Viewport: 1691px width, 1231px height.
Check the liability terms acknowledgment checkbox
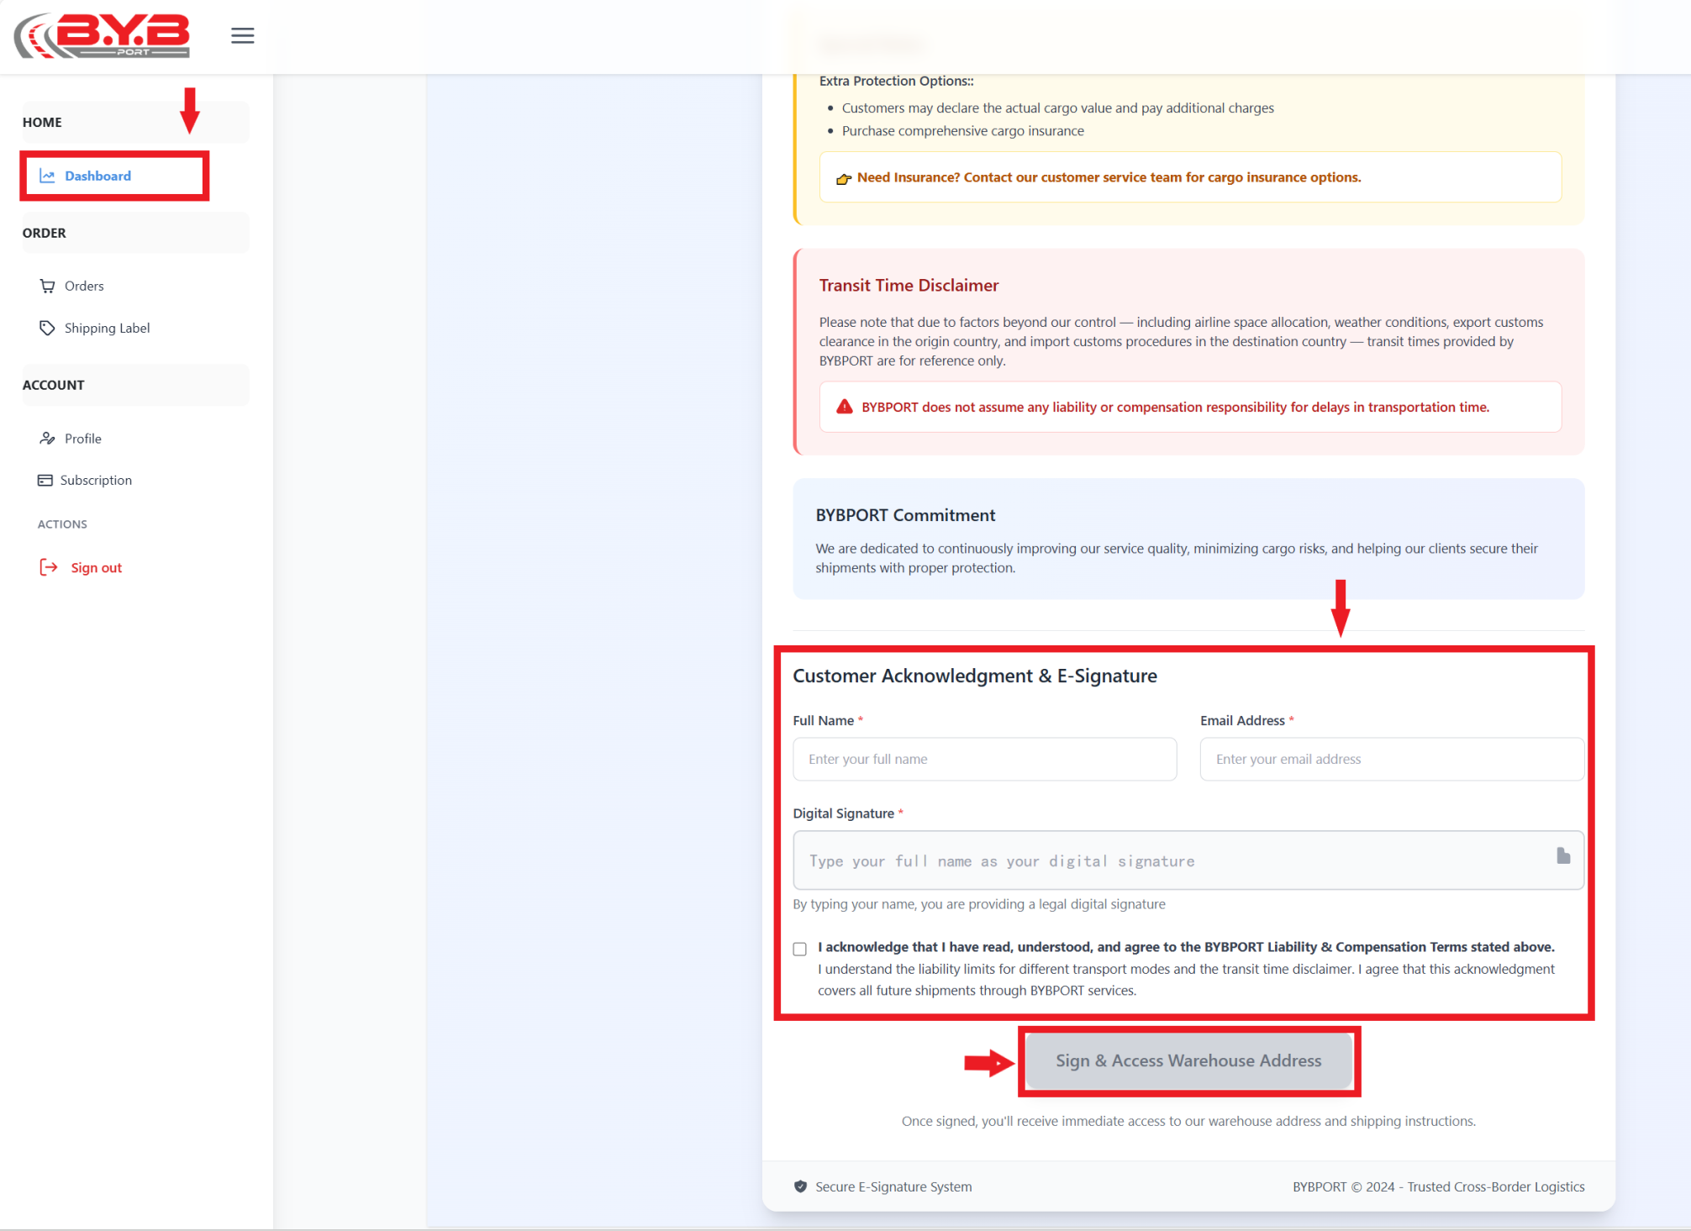click(x=799, y=949)
